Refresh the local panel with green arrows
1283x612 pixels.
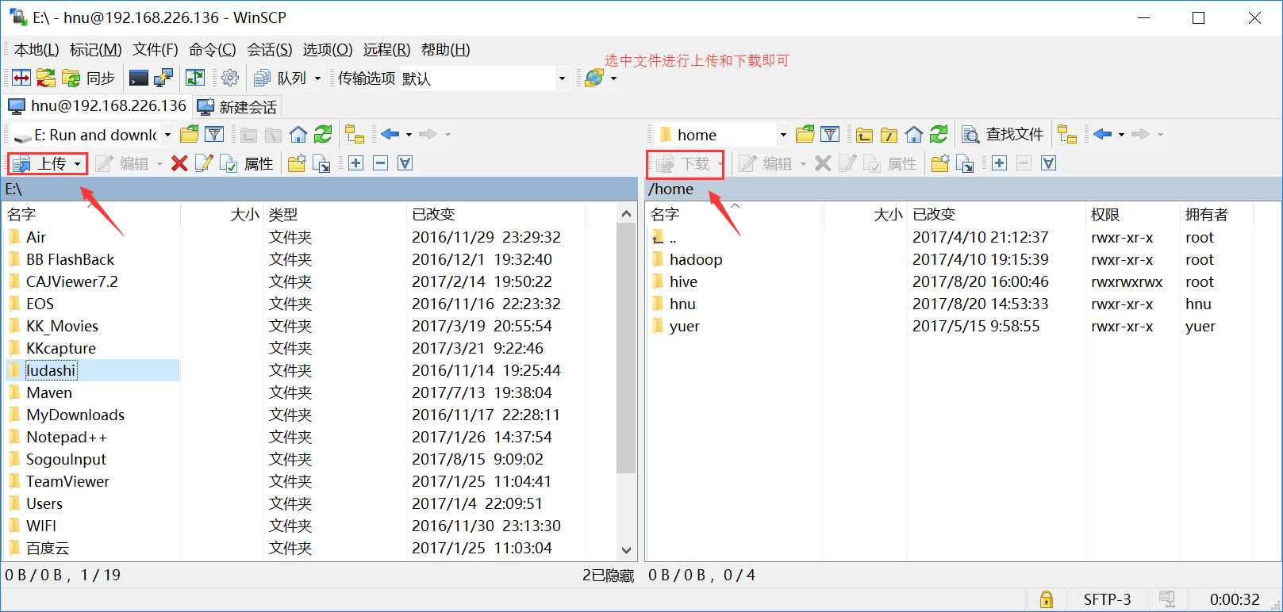[x=323, y=134]
